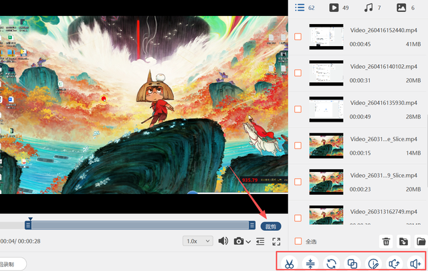Image resolution: width=428 pixels, height=271 pixels.
Task: Switch the player to fullscreen
Action: (x=276, y=242)
